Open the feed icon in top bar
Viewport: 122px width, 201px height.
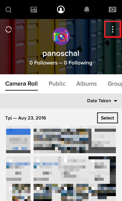(34, 9)
